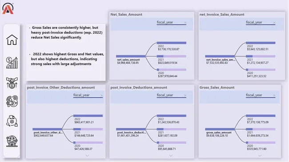Select 2020 bar showing $267,978,846.44
Viewport: 289px width, 162px height.
172,70
